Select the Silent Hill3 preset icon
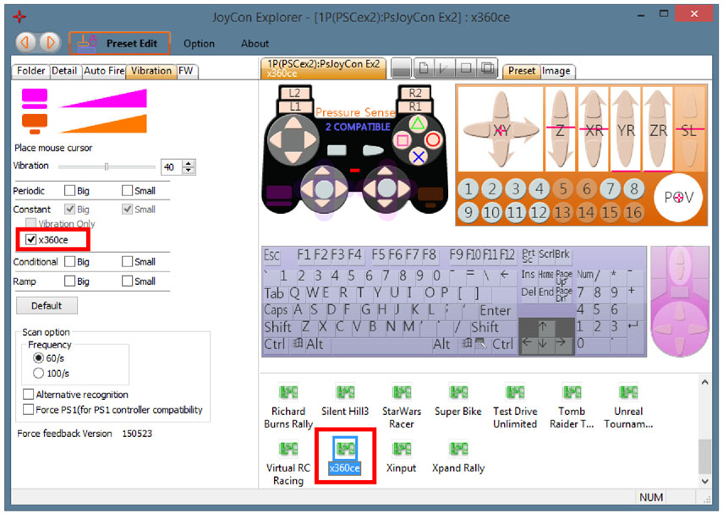The height and width of the screenshot is (514, 728). point(345,392)
